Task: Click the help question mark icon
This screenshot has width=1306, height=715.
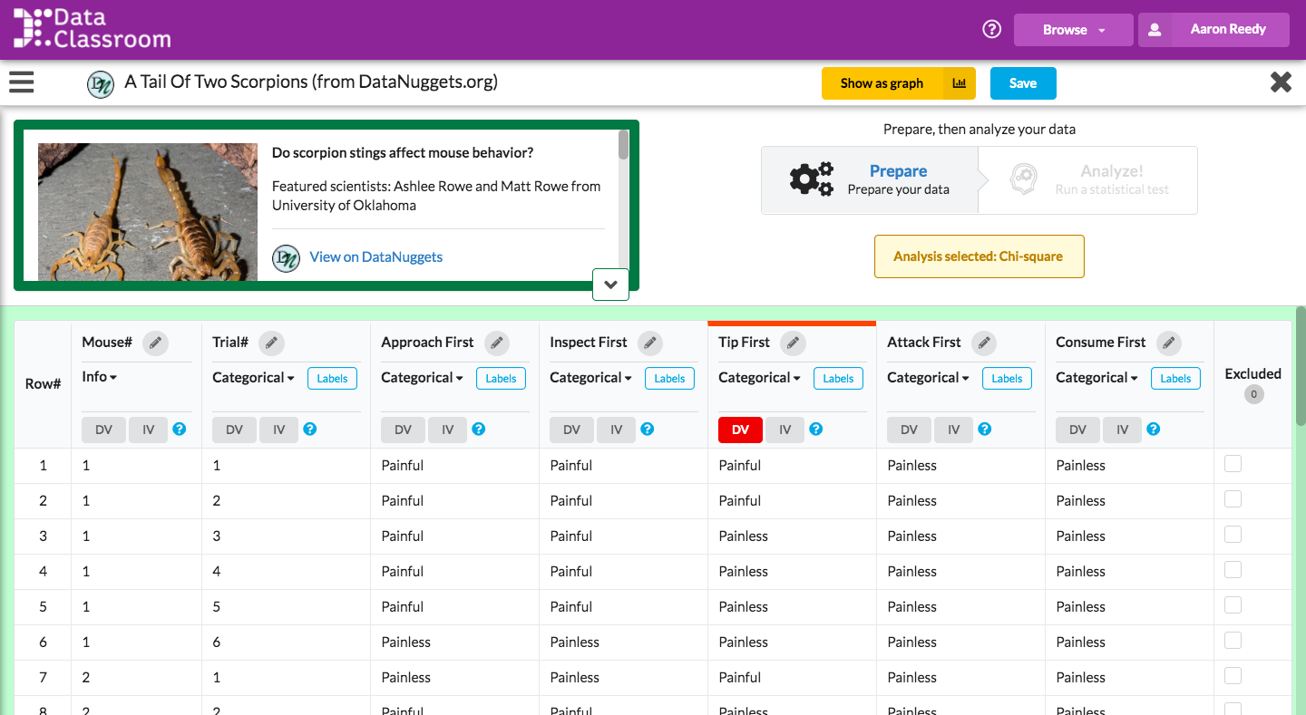Action: click(x=991, y=28)
